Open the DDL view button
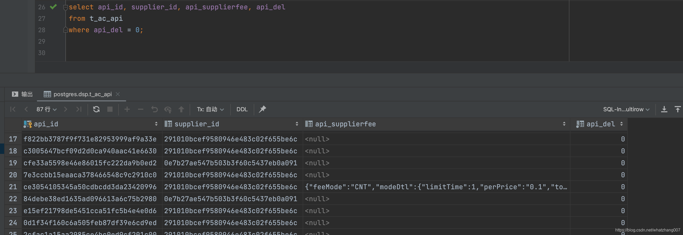 [241, 109]
